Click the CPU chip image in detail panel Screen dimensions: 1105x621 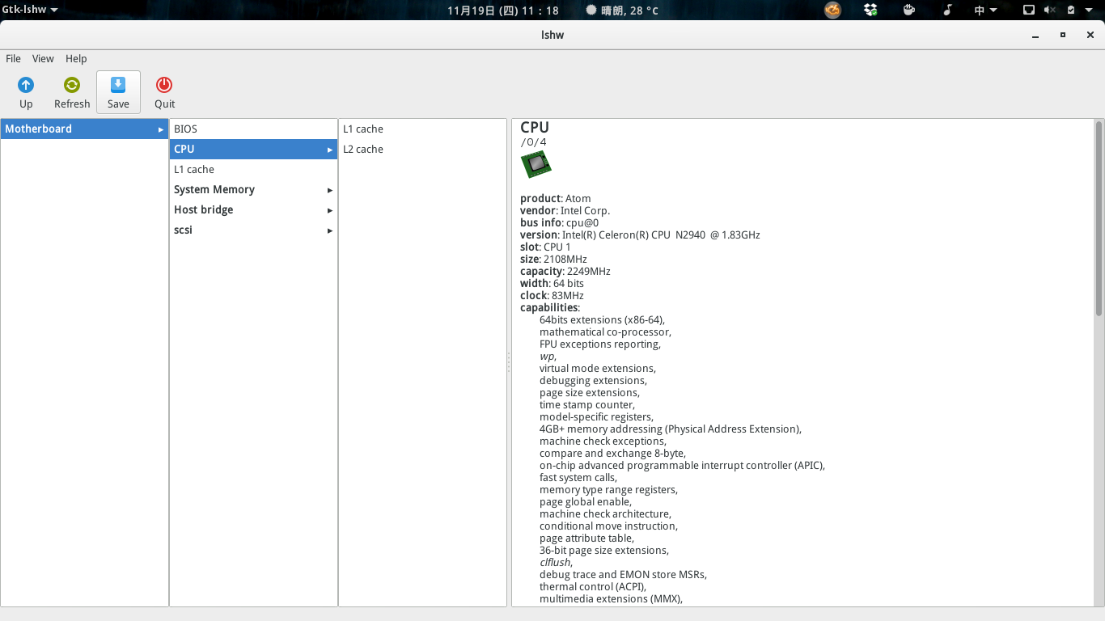536,163
